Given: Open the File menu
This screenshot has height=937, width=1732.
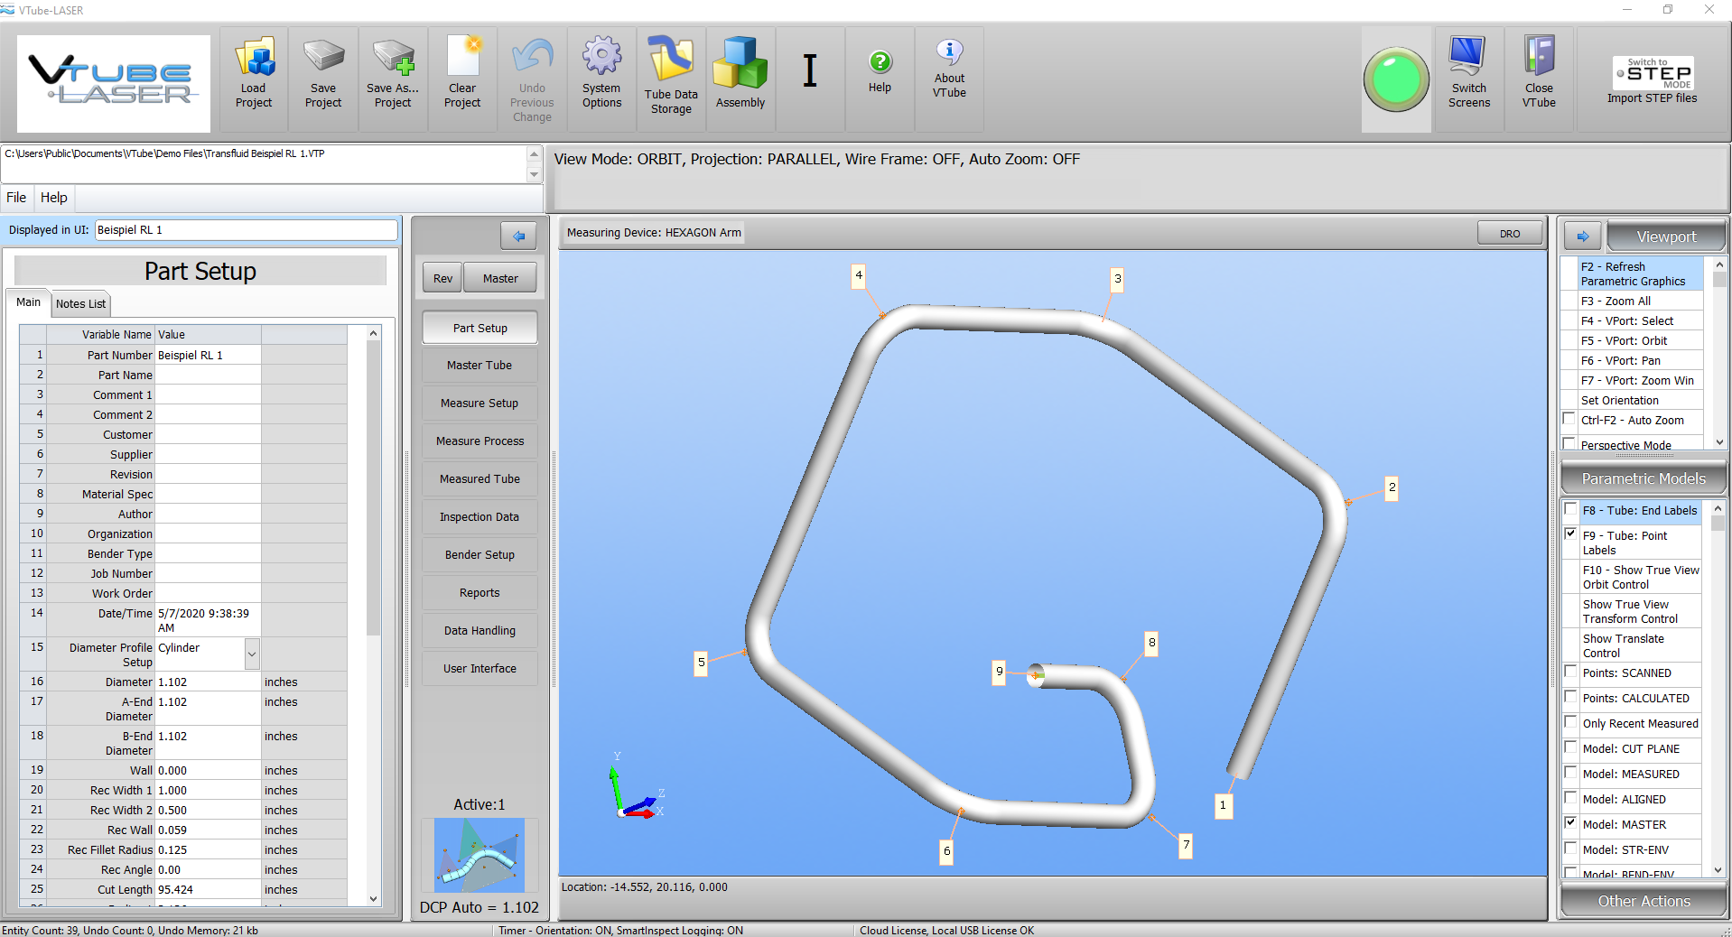Looking at the screenshot, I should [x=16, y=198].
